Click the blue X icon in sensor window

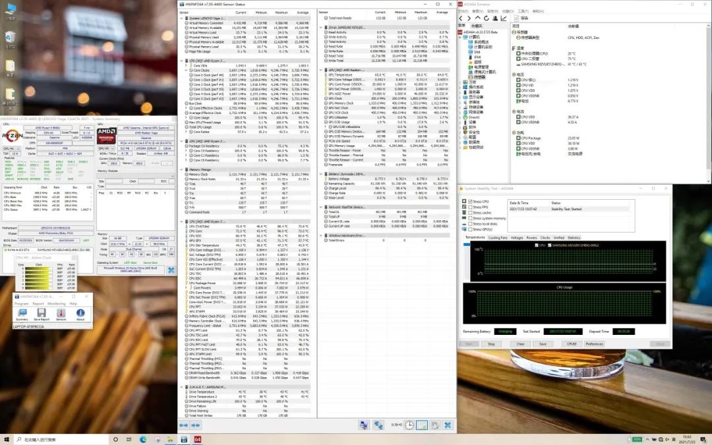(447, 425)
